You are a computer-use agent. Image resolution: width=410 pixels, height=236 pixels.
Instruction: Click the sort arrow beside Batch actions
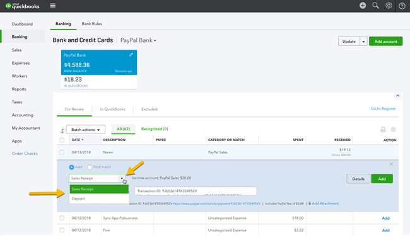62,131
